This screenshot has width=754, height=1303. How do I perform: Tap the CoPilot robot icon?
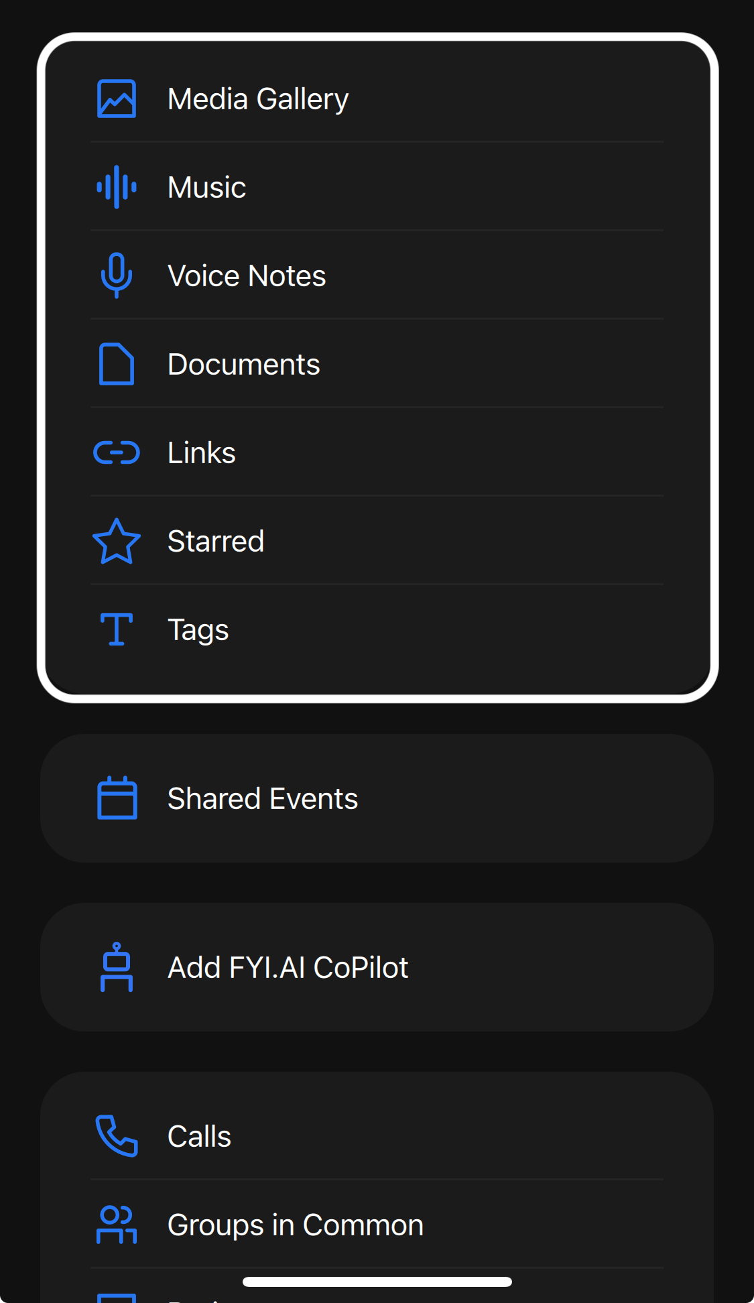tap(117, 967)
